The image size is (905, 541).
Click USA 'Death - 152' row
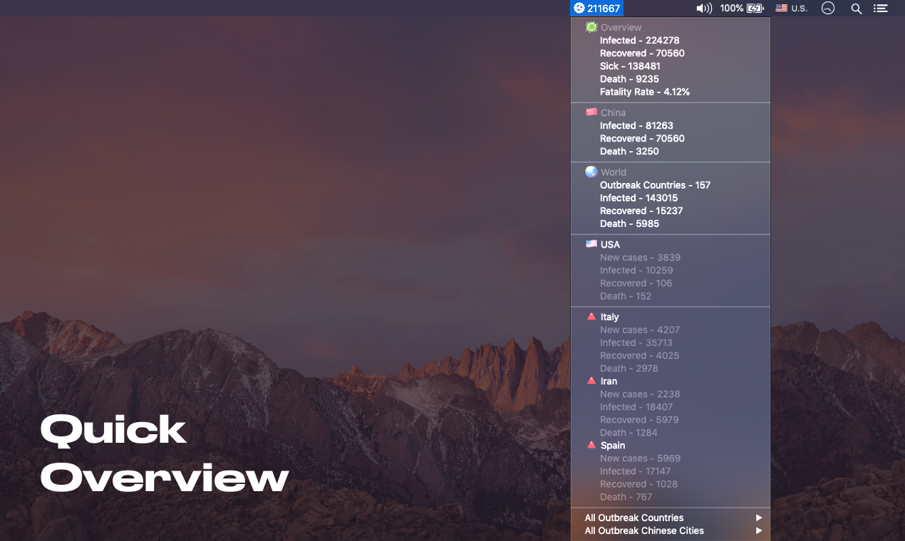tap(671, 296)
